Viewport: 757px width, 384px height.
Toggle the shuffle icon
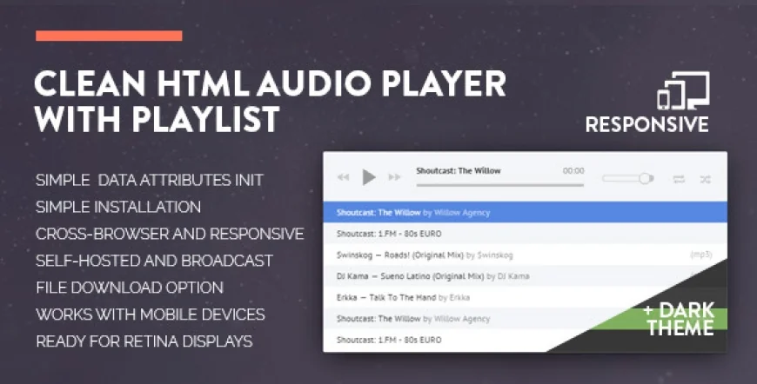tap(706, 179)
